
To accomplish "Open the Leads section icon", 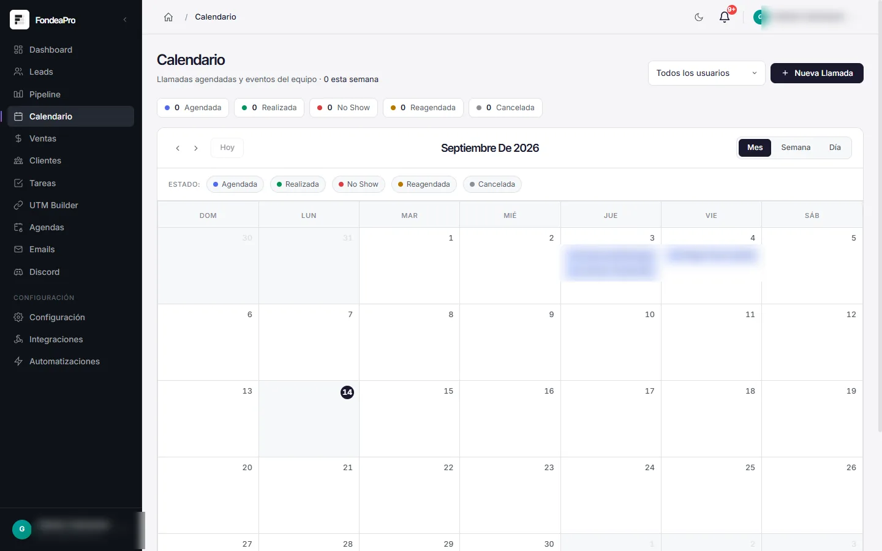I will [18, 72].
